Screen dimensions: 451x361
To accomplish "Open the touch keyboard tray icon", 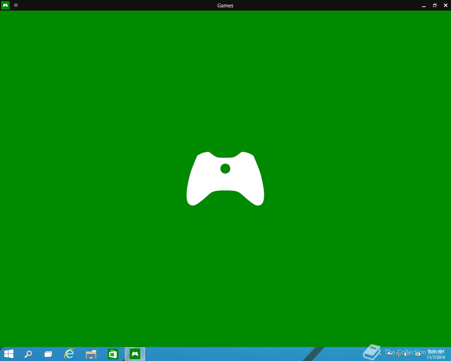I will (x=418, y=354).
